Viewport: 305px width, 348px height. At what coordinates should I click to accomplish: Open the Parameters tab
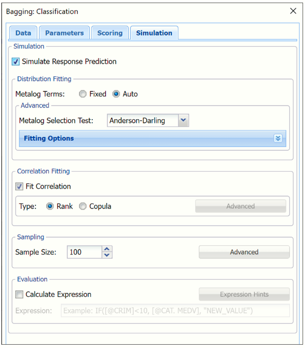coord(64,33)
